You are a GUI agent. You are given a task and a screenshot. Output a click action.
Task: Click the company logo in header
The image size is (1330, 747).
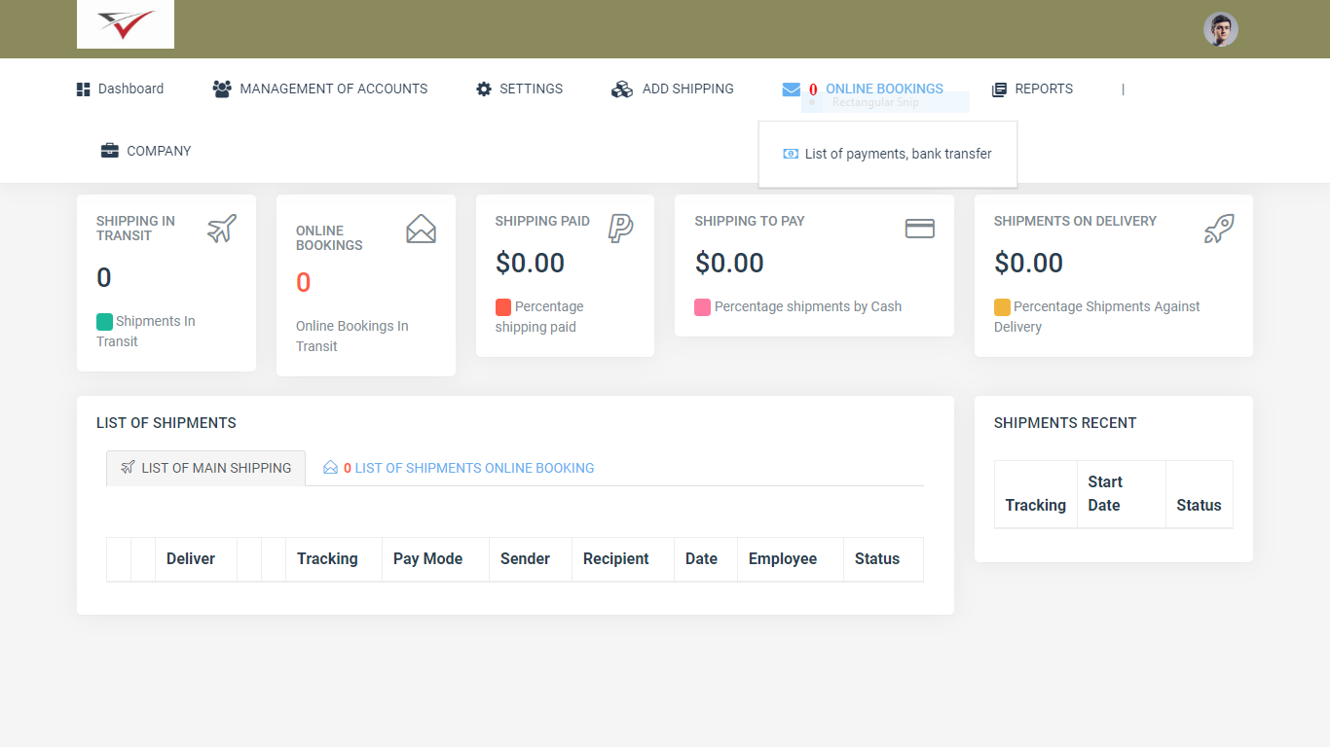pyautogui.click(x=126, y=24)
